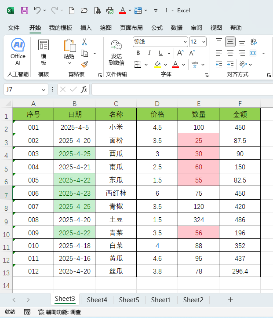The height and width of the screenshot is (318, 273).
Task: Increase cell indent
Action: pyautogui.click(x=230, y=65)
